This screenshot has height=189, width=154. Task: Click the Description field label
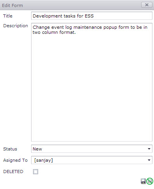(16, 26)
